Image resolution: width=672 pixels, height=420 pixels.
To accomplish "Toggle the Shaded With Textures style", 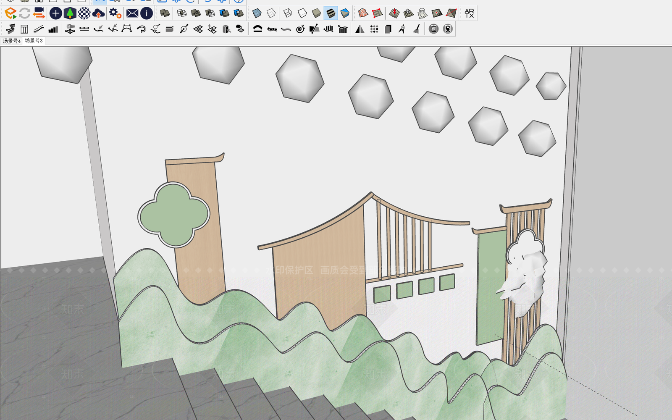I will 331,13.
